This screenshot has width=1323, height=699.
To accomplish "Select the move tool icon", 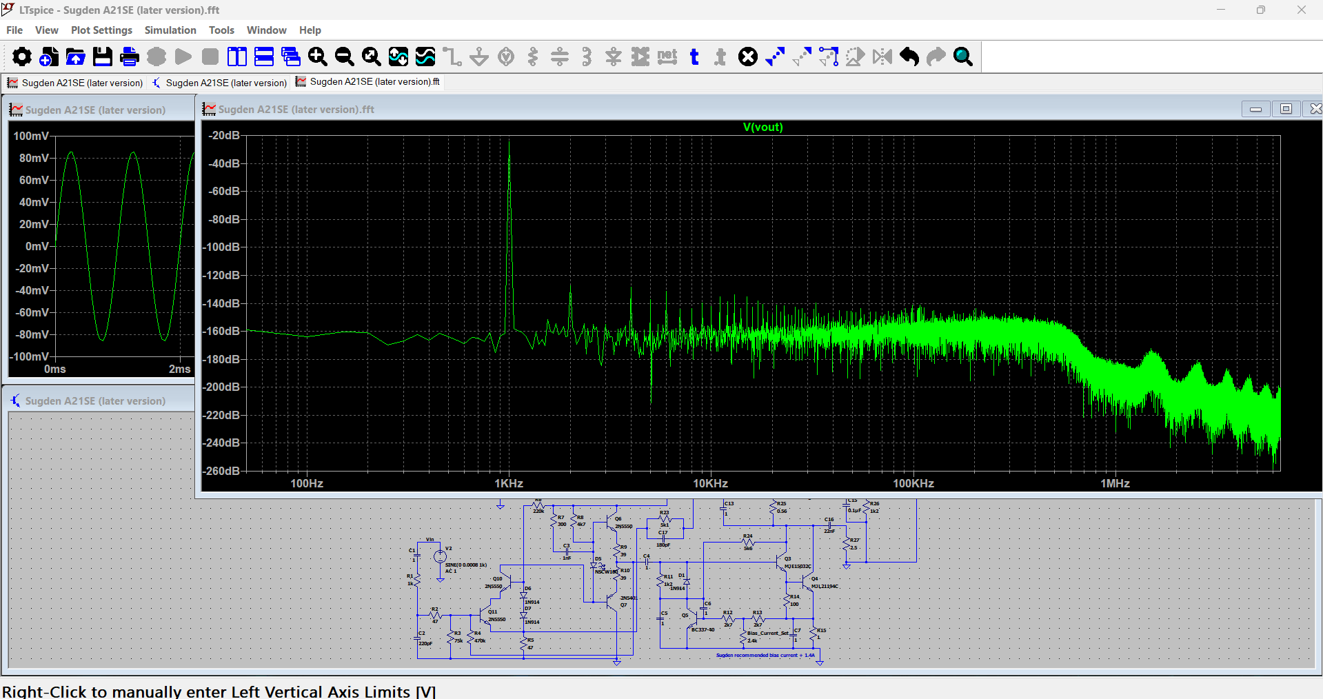I will [x=802, y=57].
